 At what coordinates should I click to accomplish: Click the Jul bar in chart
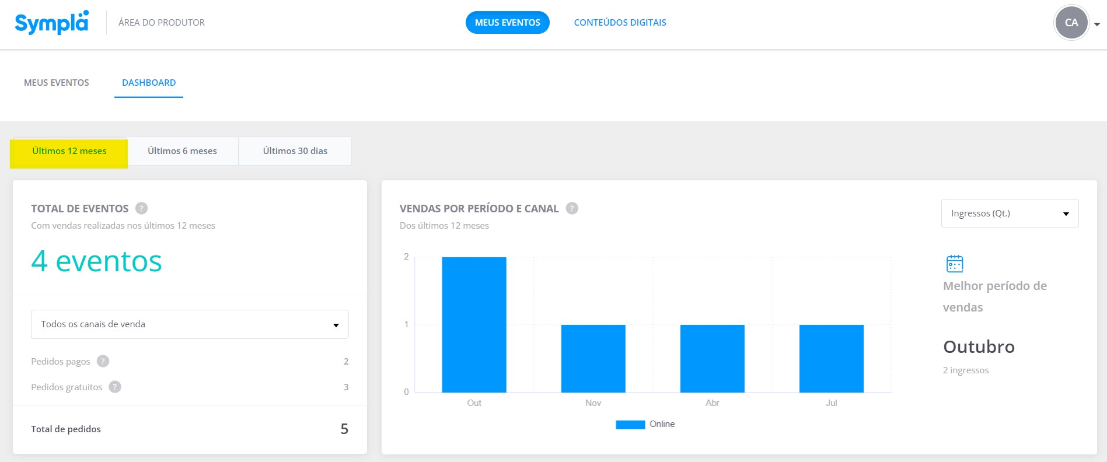pyautogui.click(x=832, y=358)
